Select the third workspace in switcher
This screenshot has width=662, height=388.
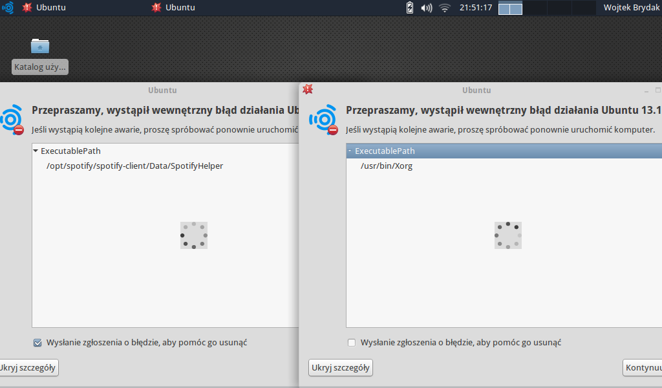559,8
